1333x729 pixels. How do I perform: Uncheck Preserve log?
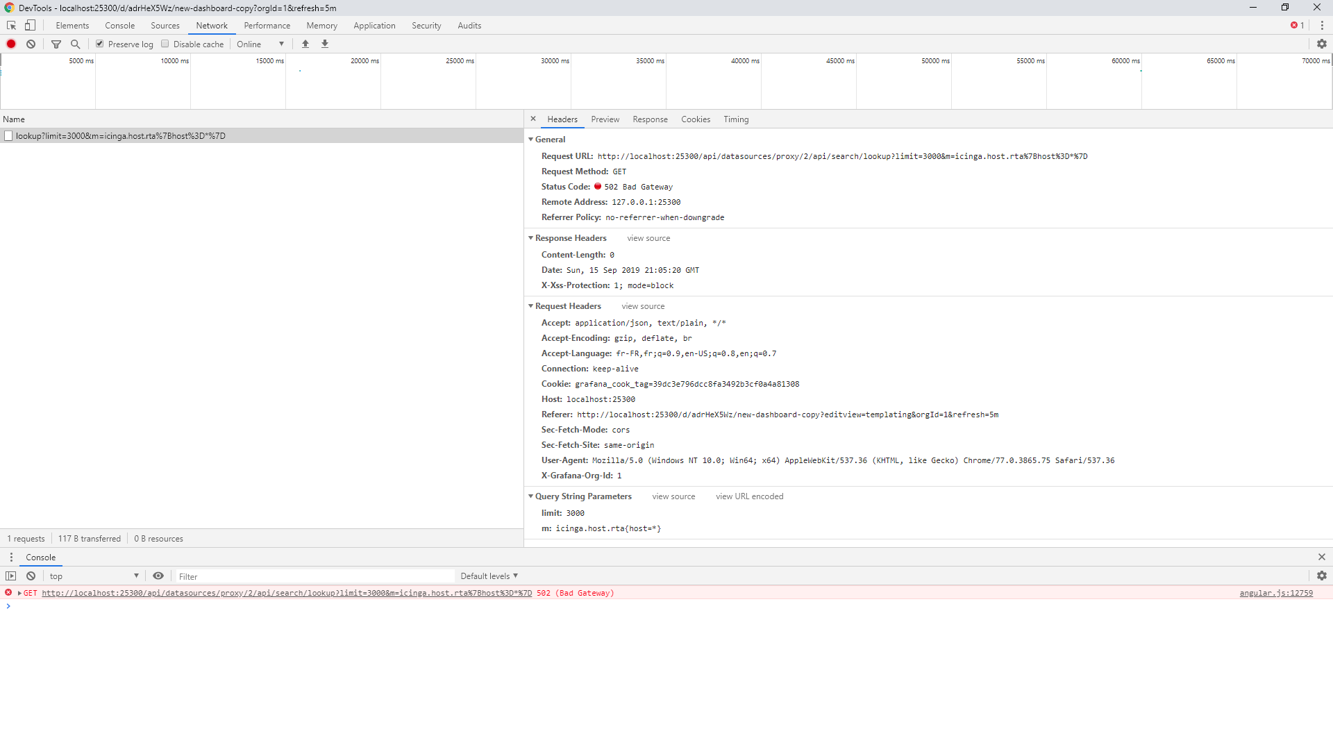tap(100, 43)
